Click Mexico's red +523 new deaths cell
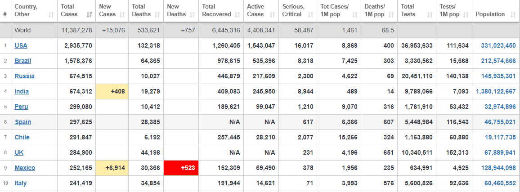 181,168
